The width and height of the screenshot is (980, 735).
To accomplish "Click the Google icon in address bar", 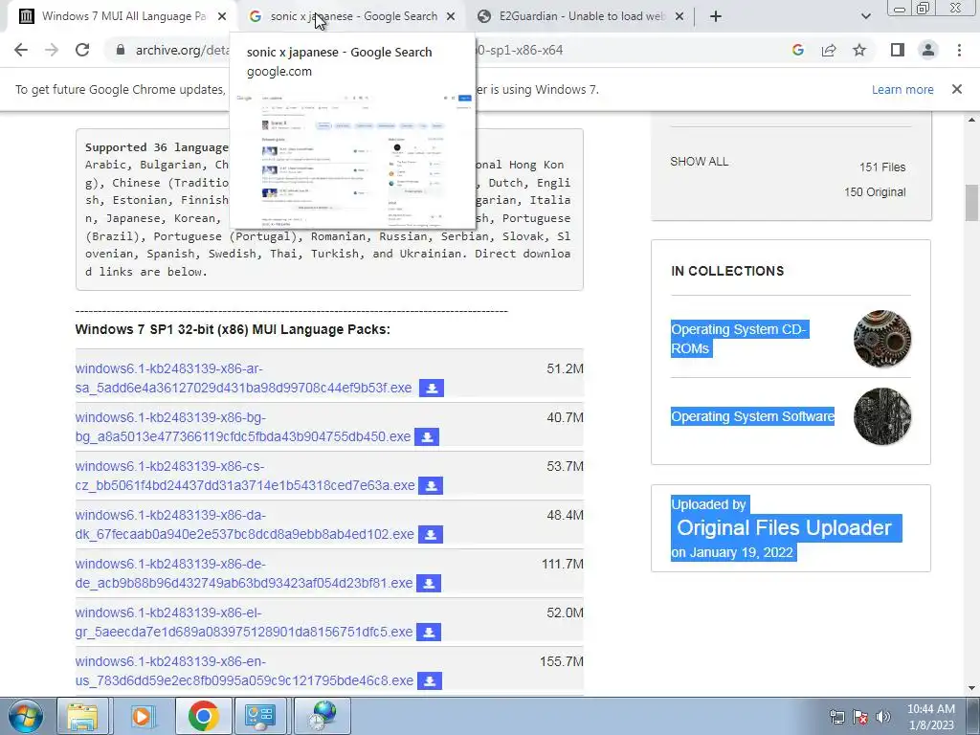I will tap(797, 50).
